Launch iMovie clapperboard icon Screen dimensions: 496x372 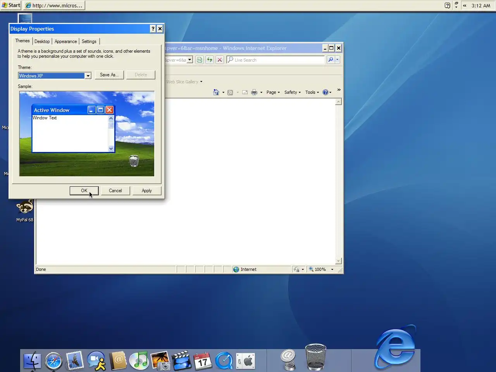181,361
